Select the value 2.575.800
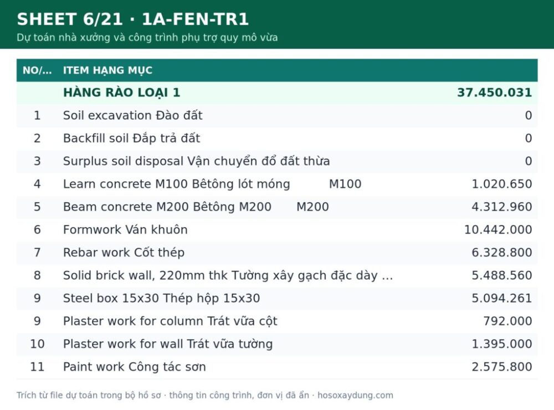Screen dimensions: 554x410 click(x=502, y=367)
